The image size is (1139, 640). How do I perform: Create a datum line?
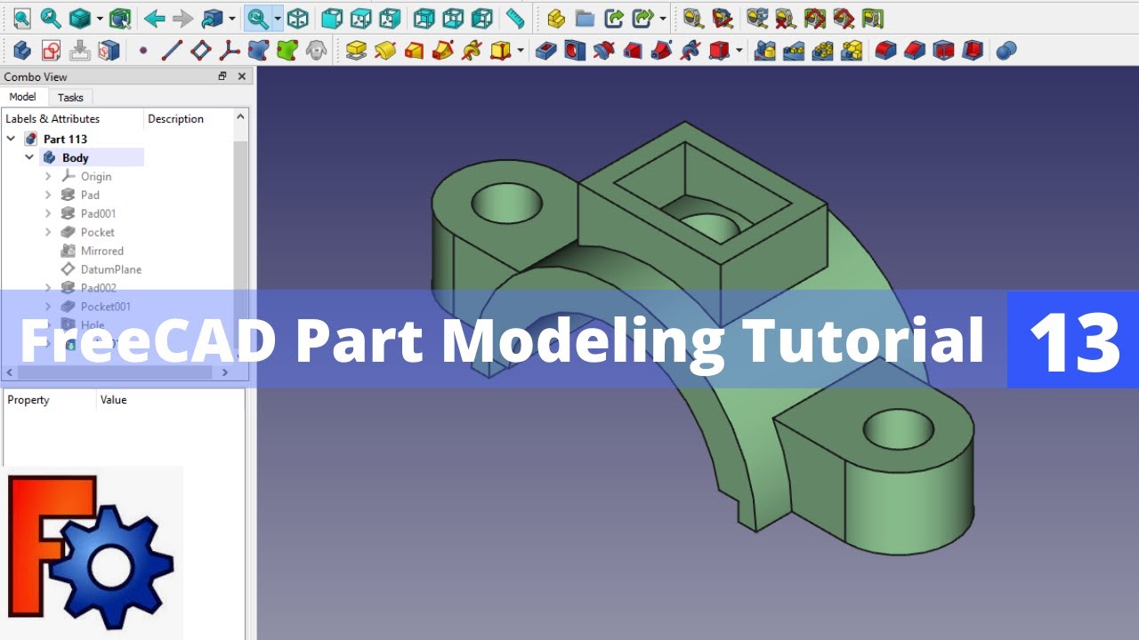[172, 51]
